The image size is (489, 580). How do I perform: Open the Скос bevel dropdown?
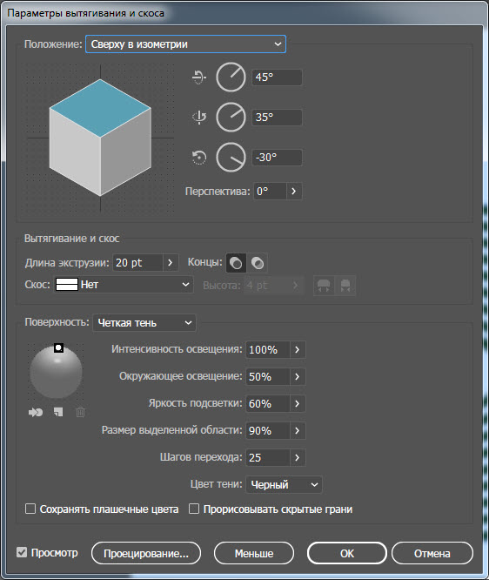point(124,285)
